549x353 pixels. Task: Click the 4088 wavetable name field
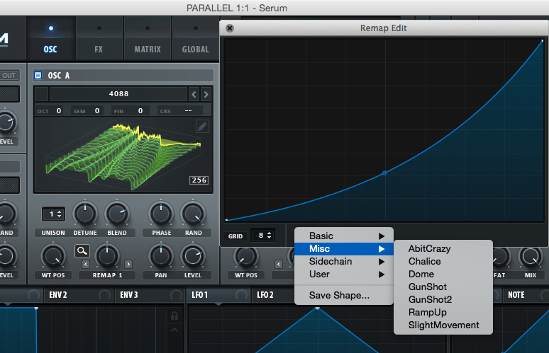tap(118, 94)
